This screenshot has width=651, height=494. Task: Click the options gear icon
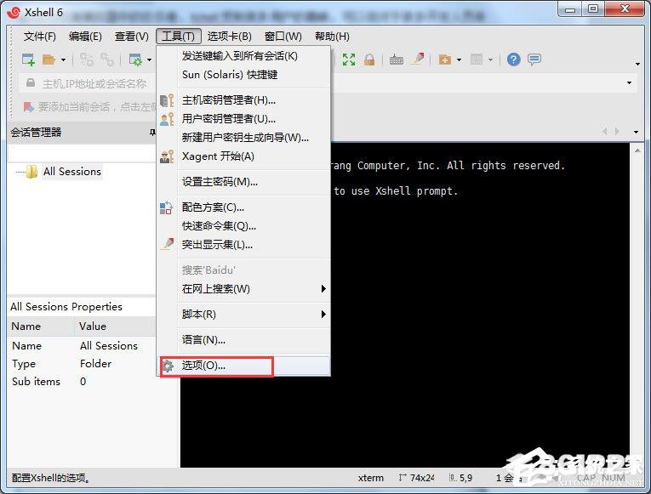coord(168,366)
